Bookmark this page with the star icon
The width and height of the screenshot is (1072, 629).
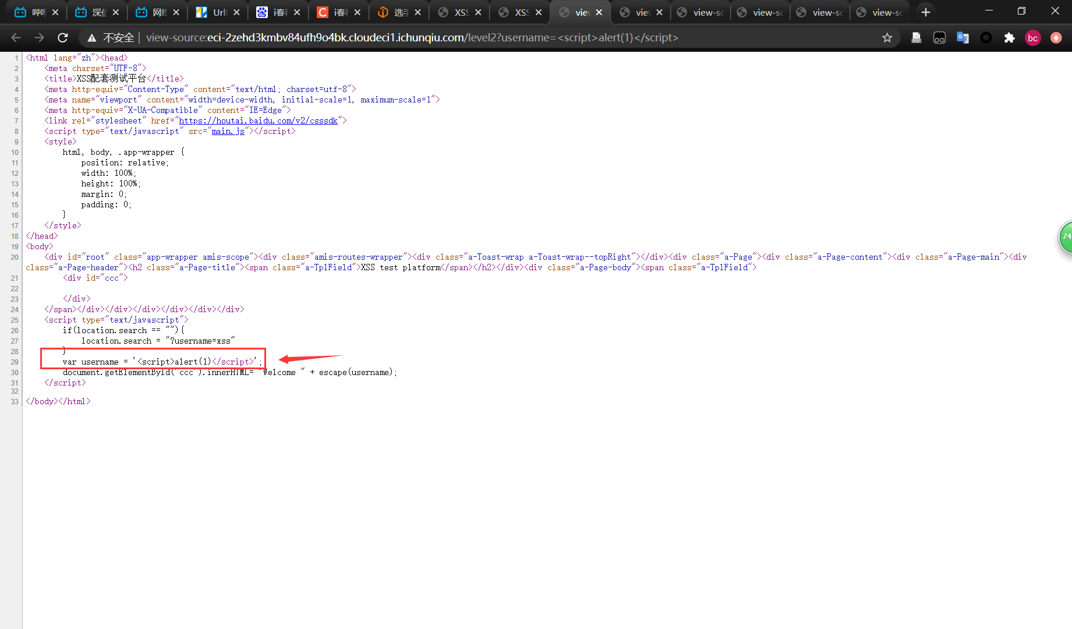[887, 38]
